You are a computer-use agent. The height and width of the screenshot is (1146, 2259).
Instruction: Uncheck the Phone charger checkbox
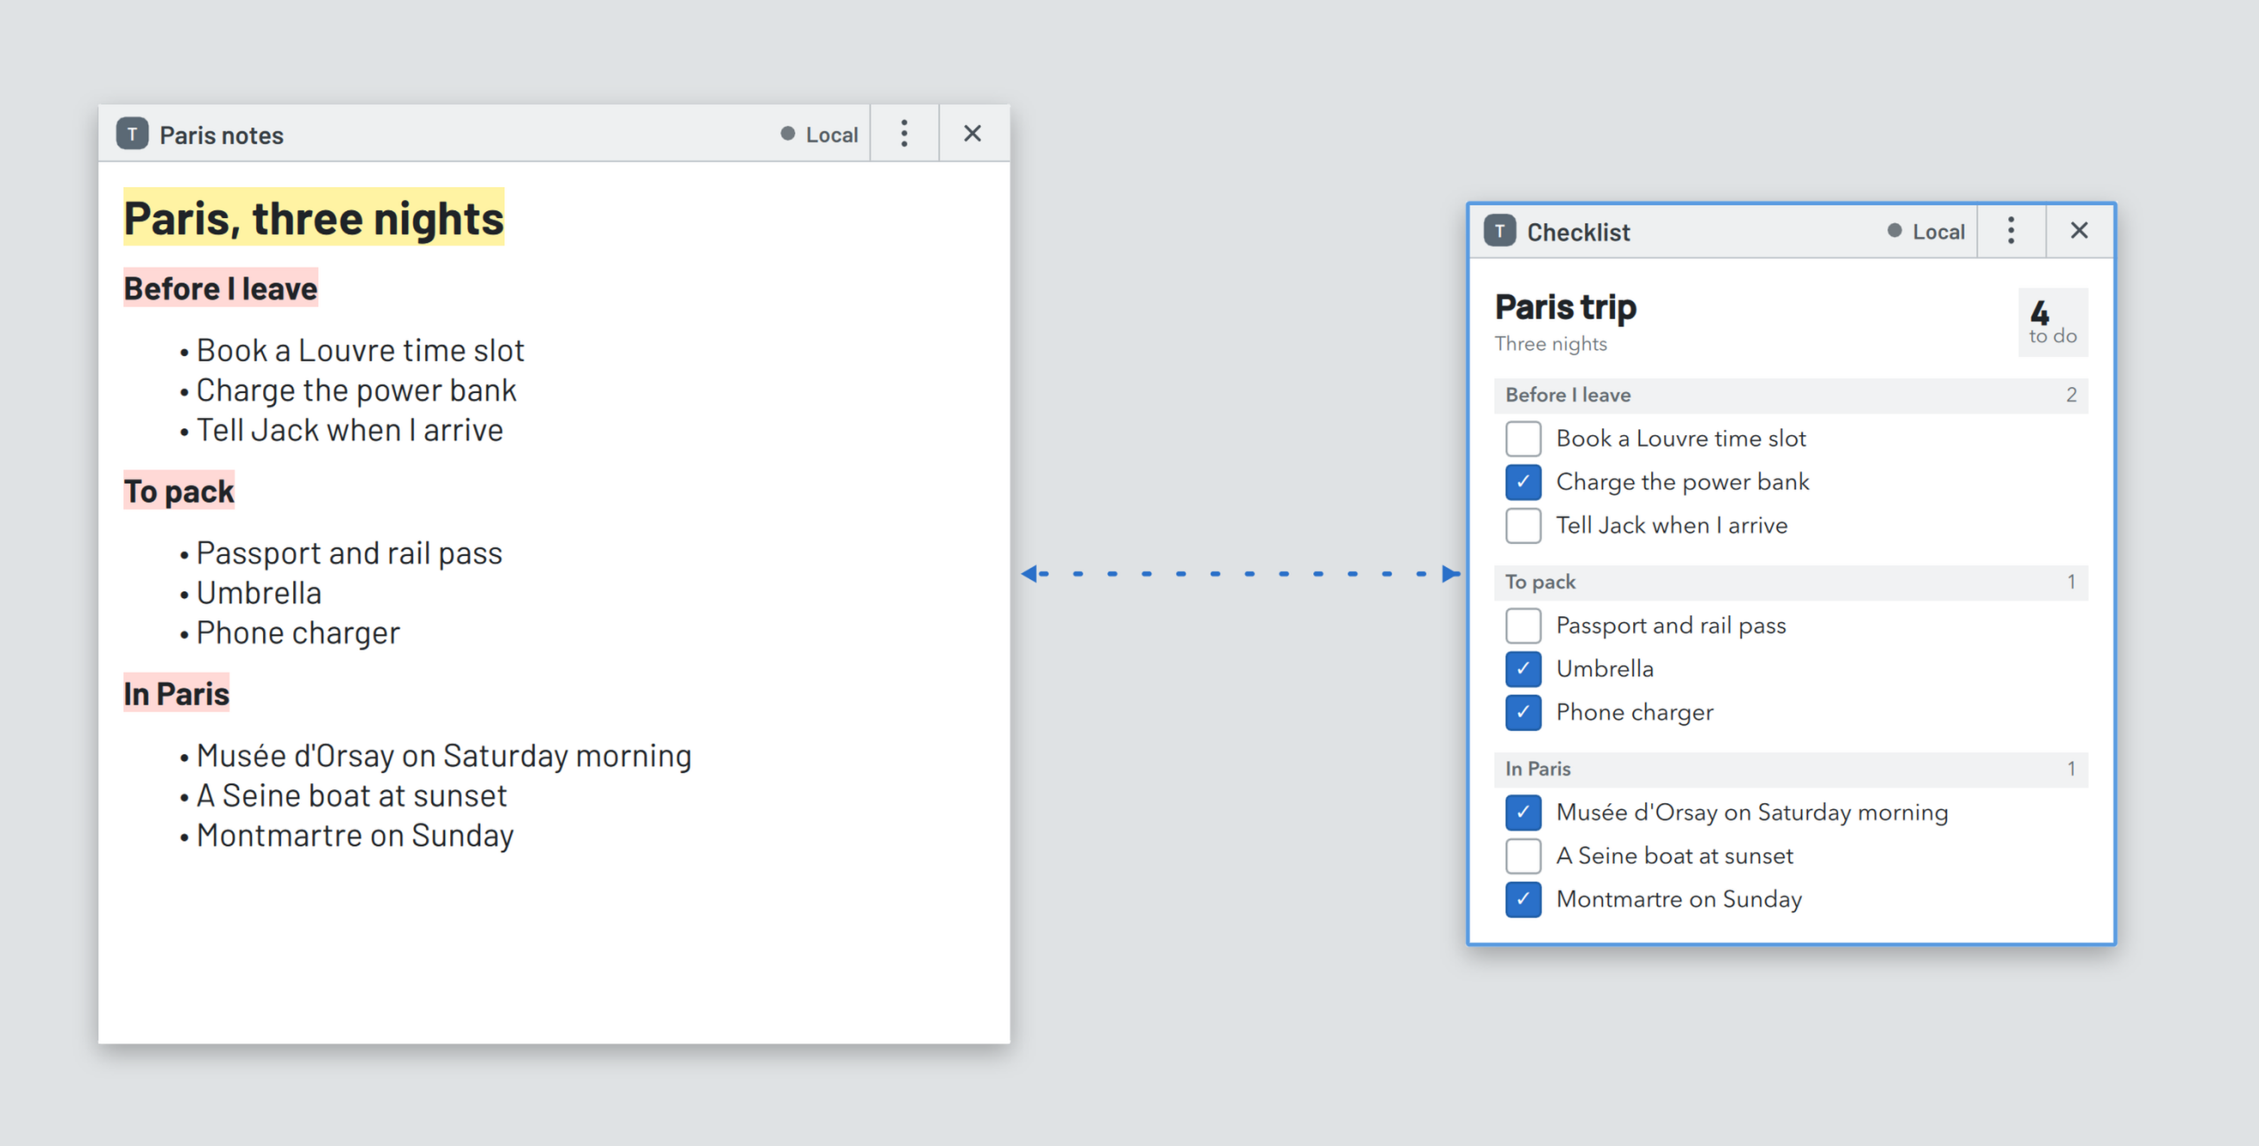point(1524,713)
